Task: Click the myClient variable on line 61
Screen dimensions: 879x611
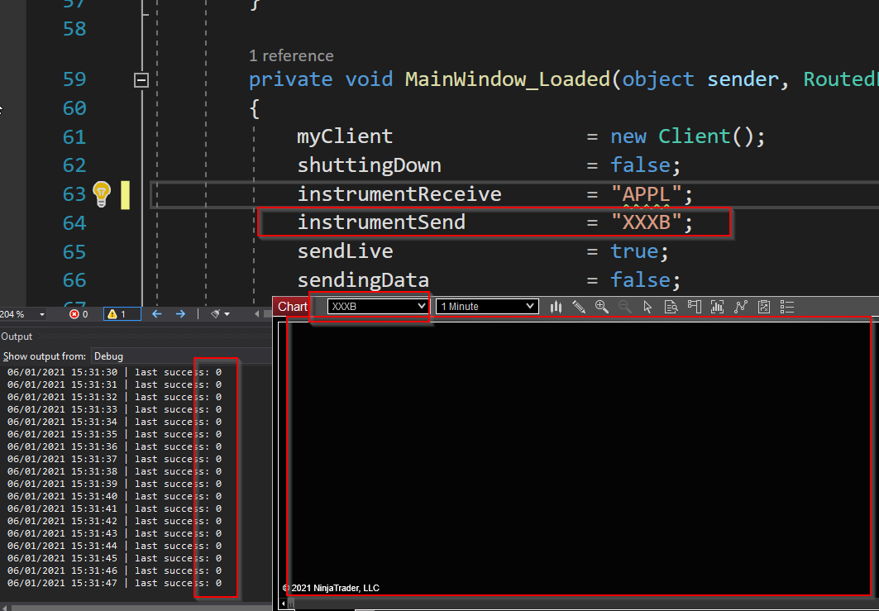Action: 345,136
